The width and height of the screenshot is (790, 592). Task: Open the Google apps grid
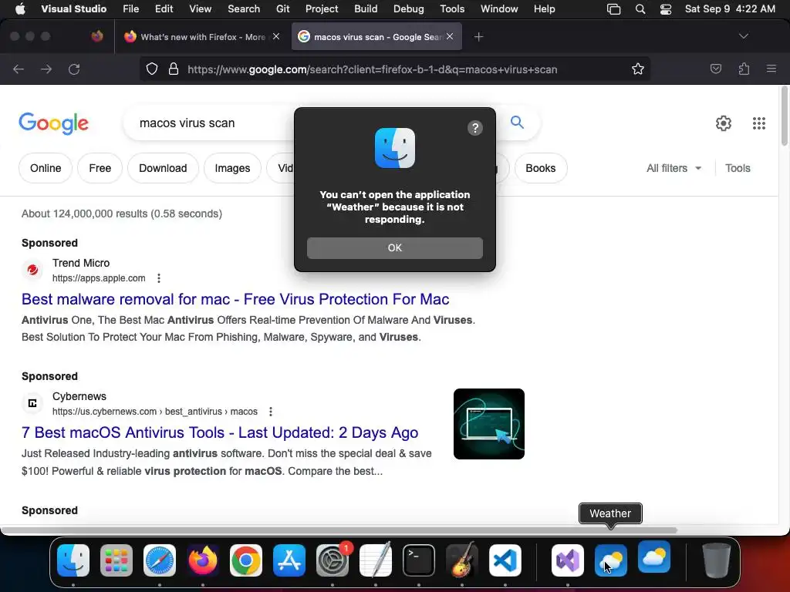(759, 123)
